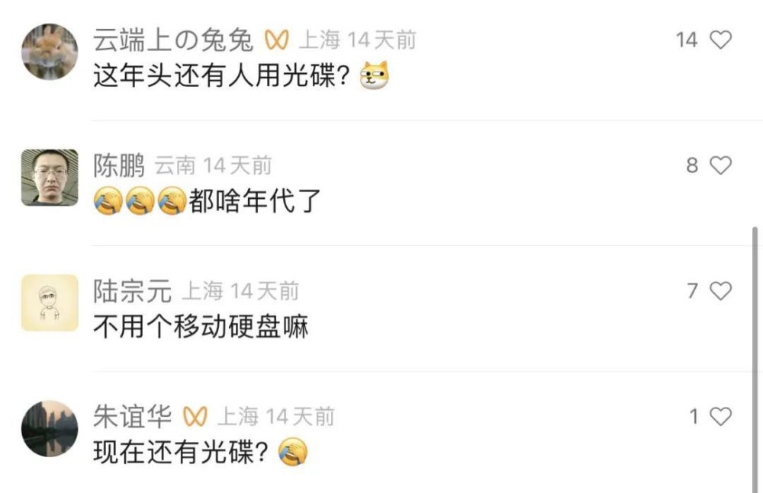Click the vertical scrollbar on the right edge
The image size is (763, 493).
pos(755,360)
